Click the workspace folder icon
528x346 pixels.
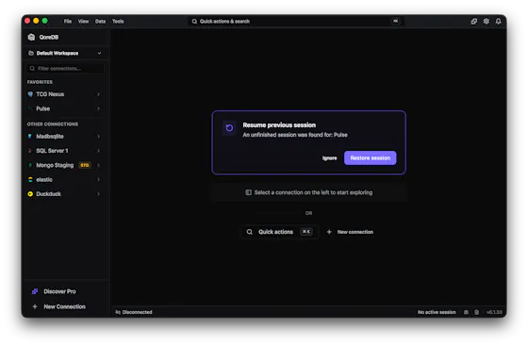pos(31,53)
